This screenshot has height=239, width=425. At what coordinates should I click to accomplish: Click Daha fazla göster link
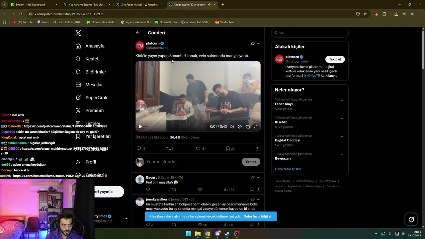(288, 169)
